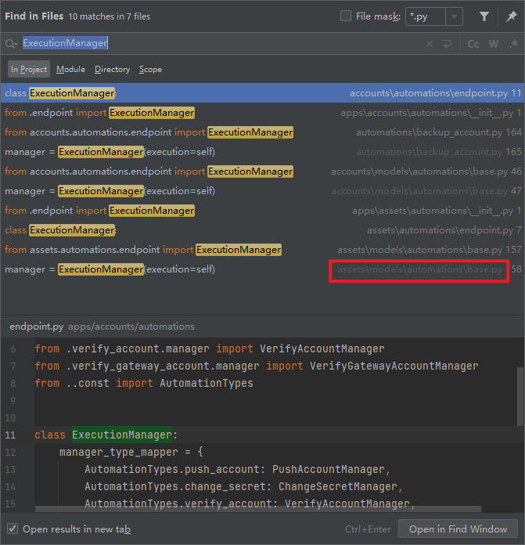Open search history magnifier icon

tap(11, 44)
